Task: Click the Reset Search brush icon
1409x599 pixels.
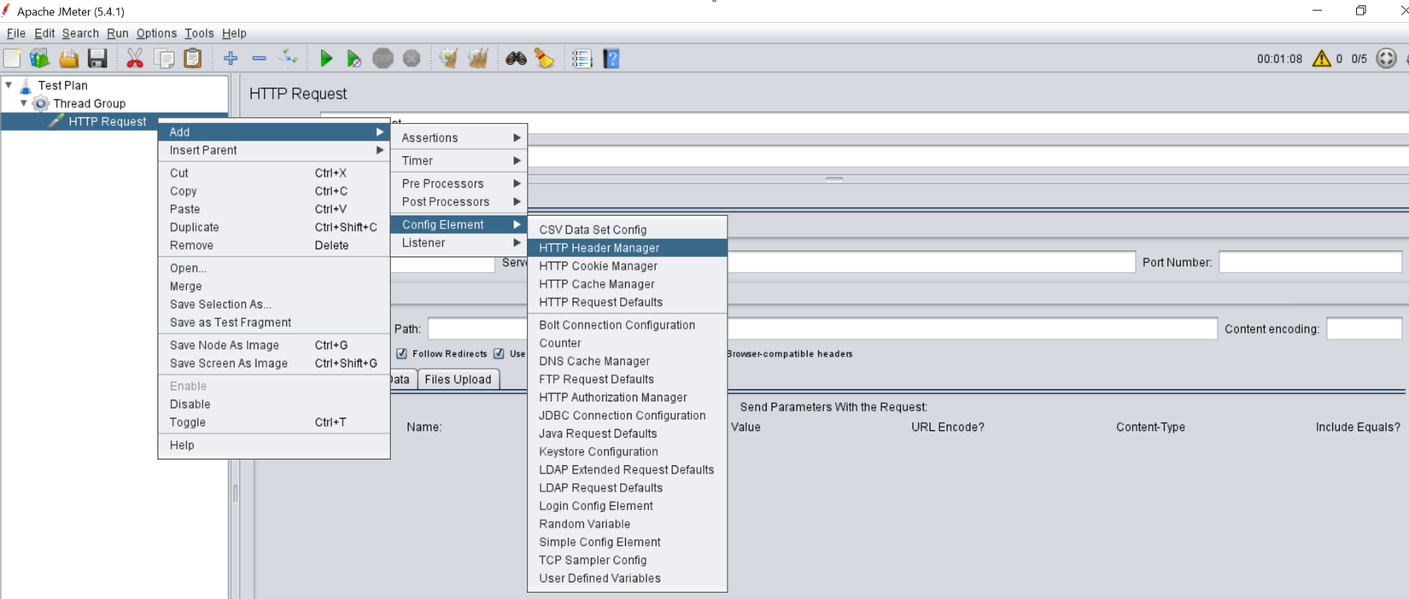Action: tap(544, 58)
